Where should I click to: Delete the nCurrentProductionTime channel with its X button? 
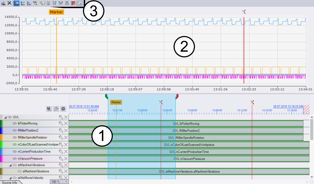tap(66, 151)
